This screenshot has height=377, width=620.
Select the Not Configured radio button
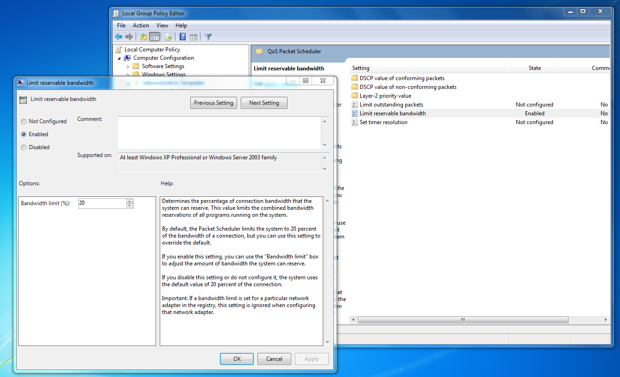[24, 121]
